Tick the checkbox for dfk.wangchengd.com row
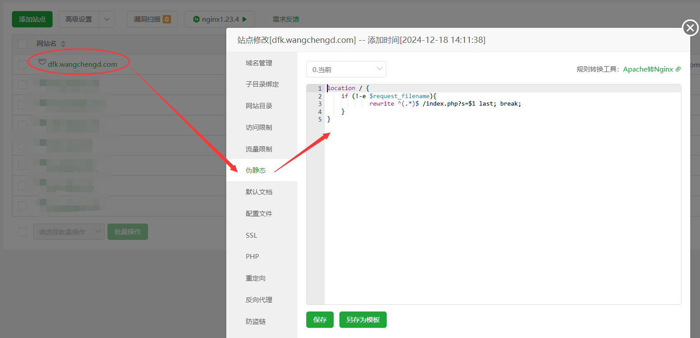 click(23, 64)
